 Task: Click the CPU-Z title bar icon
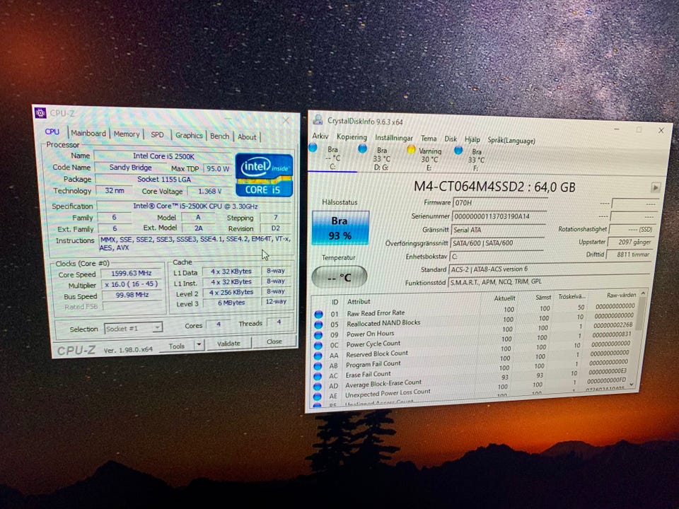click(42, 112)
